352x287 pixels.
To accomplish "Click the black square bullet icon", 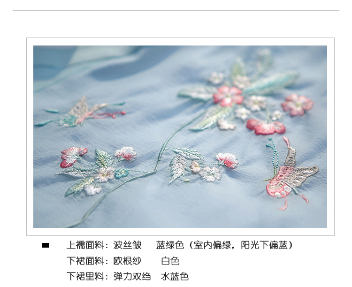I will click(45, 245).
